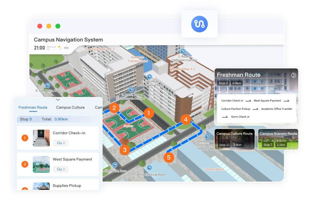The height and width of the screenshot is (203, 313).
Task: Click route waypoint marker 2 on map
Action: 114,108
